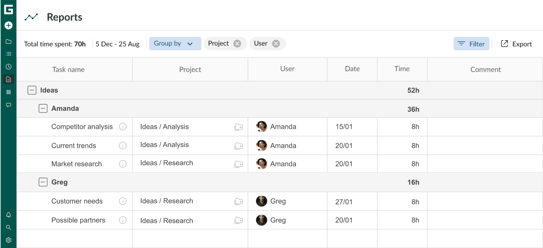Viewport: 543px width, 248px height.
Task: Click the Date column header
Action: pyautogui.click(x=352, y=69)
